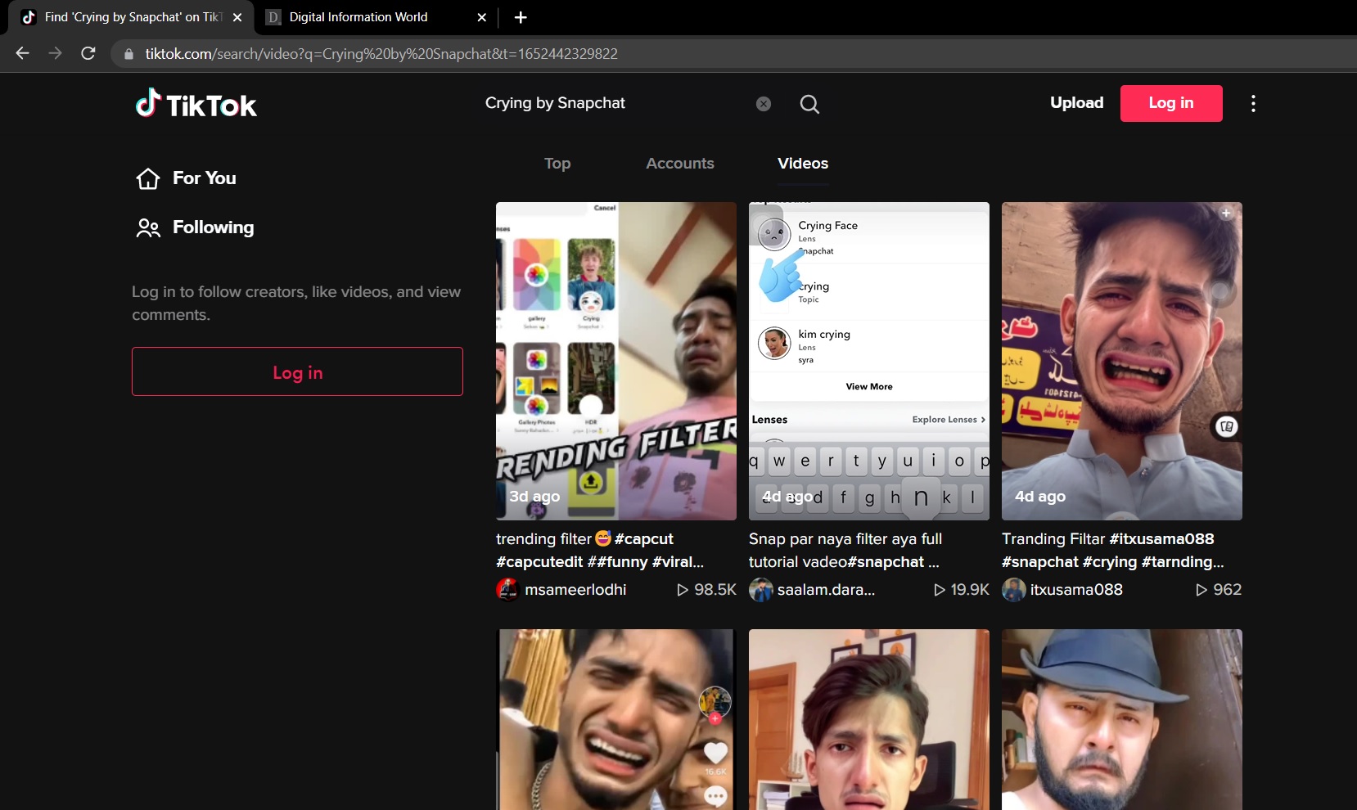Clear the search field with the X icon

coord(764,104)
